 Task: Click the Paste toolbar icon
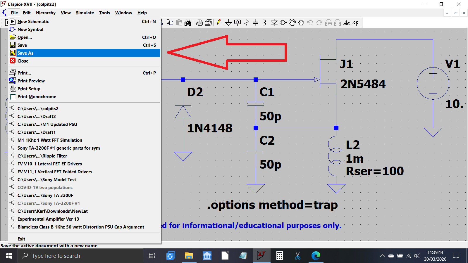click(x=179, y=23)
